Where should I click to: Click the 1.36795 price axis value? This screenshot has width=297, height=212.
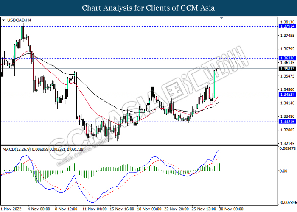pyautogui.click(x=288, y=49)
